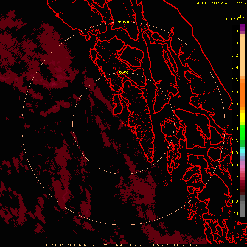Click the 5.8 colorbar value label
Viewport: 247px width, 247px height.
(x=235, y=92)
